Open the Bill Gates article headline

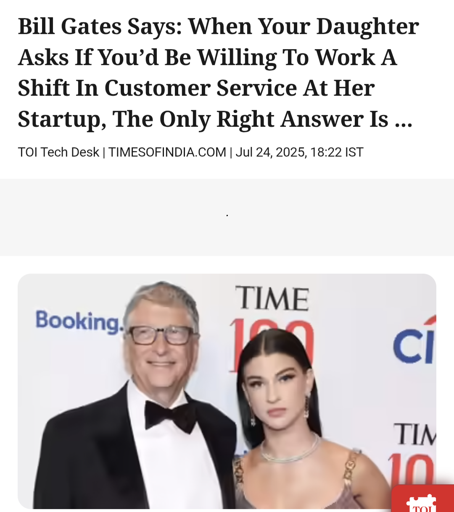218,73
